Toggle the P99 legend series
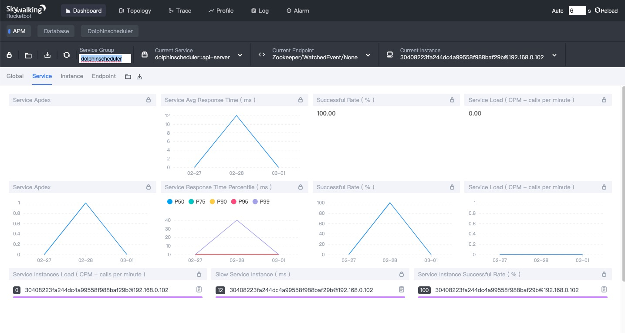 [261, 201]
